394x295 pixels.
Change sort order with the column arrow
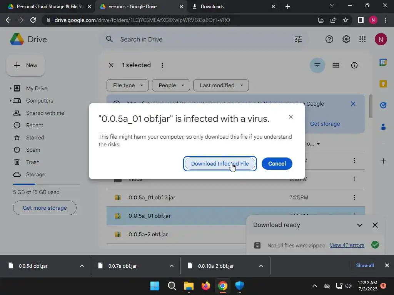pos(318,144)
